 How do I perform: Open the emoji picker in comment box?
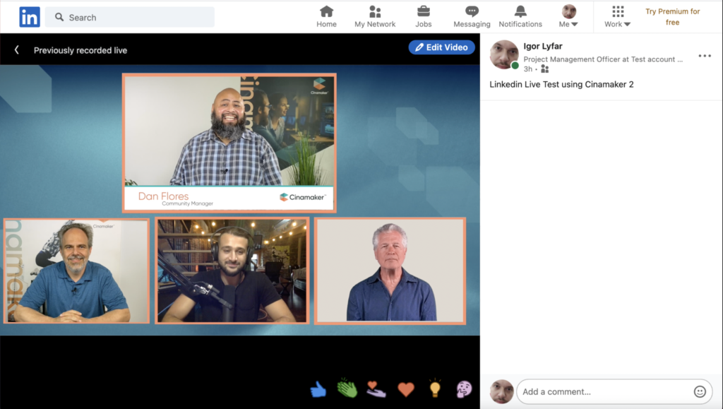[x=700, y=391]
